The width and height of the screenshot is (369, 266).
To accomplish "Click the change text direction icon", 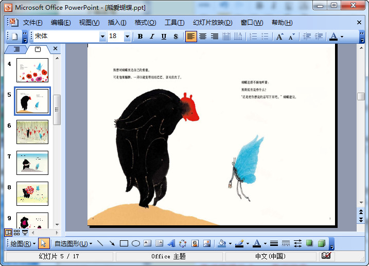I will coord(238,37).
